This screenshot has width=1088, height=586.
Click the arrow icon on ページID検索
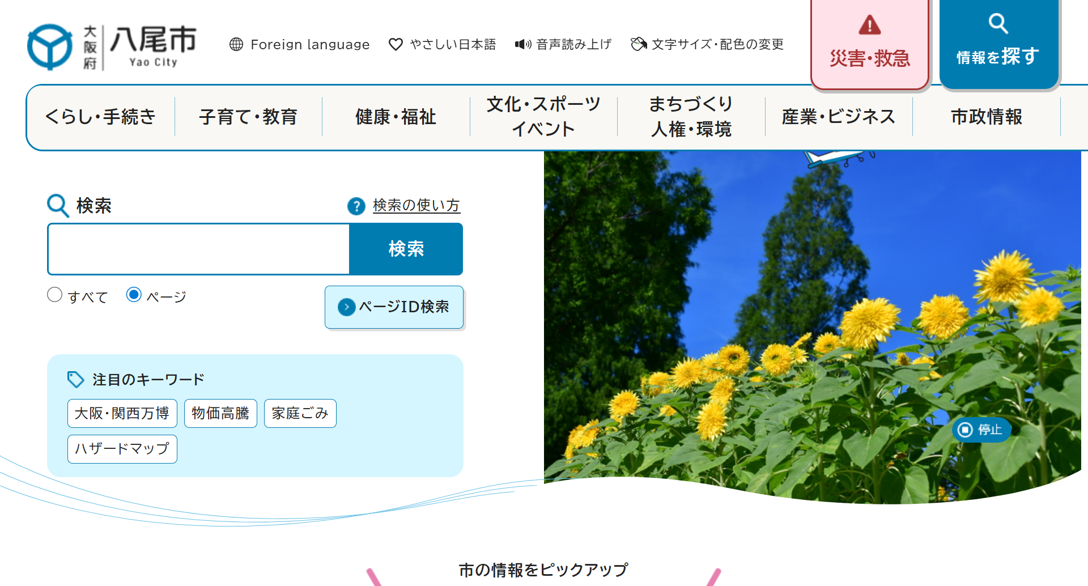pos(346,307)
